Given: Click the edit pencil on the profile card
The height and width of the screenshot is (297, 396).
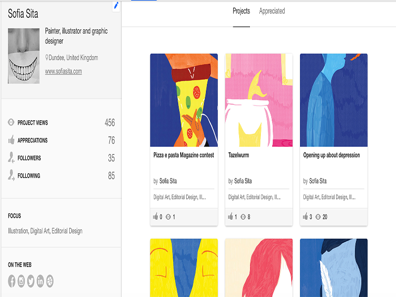Looking at the screenshot, I should [x=115, y=5].
